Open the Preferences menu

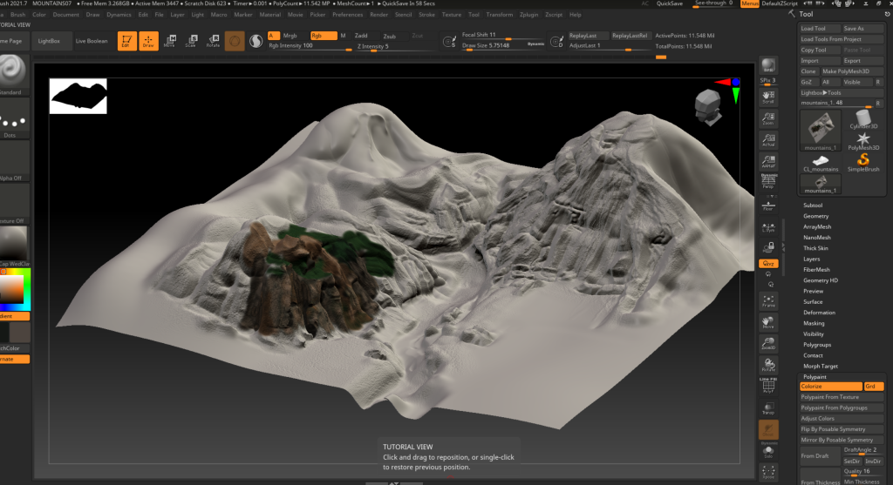(x=348, y=15)
